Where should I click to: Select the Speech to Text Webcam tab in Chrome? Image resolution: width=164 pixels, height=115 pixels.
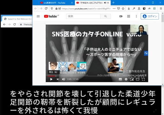coord(18,19)
